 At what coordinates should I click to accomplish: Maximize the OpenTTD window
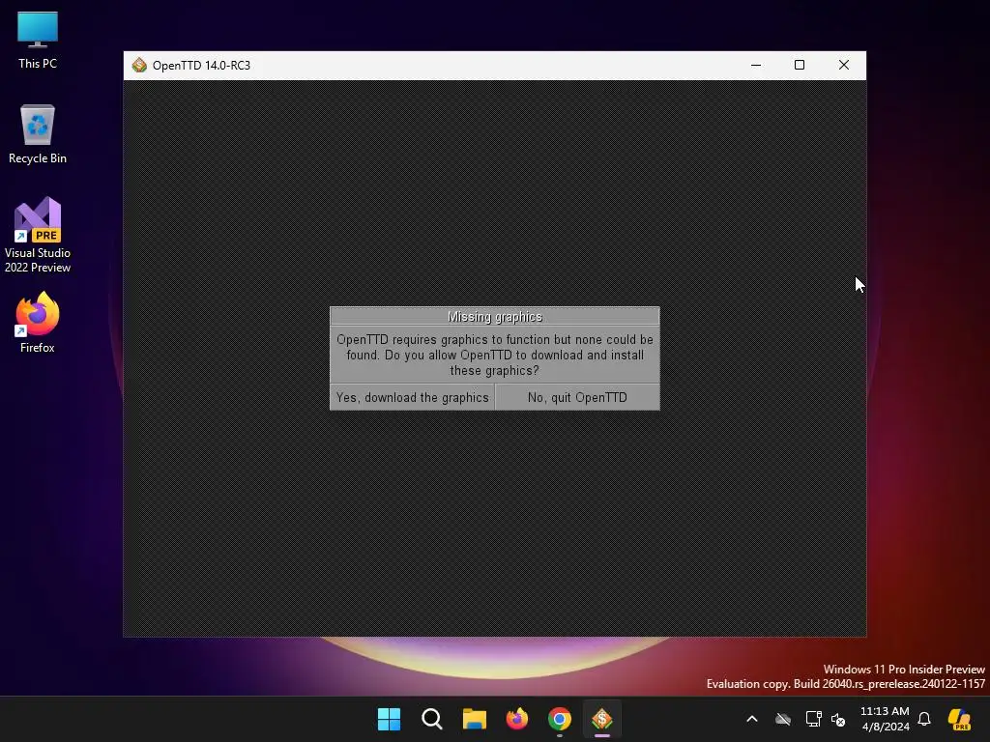pos(800,65)
